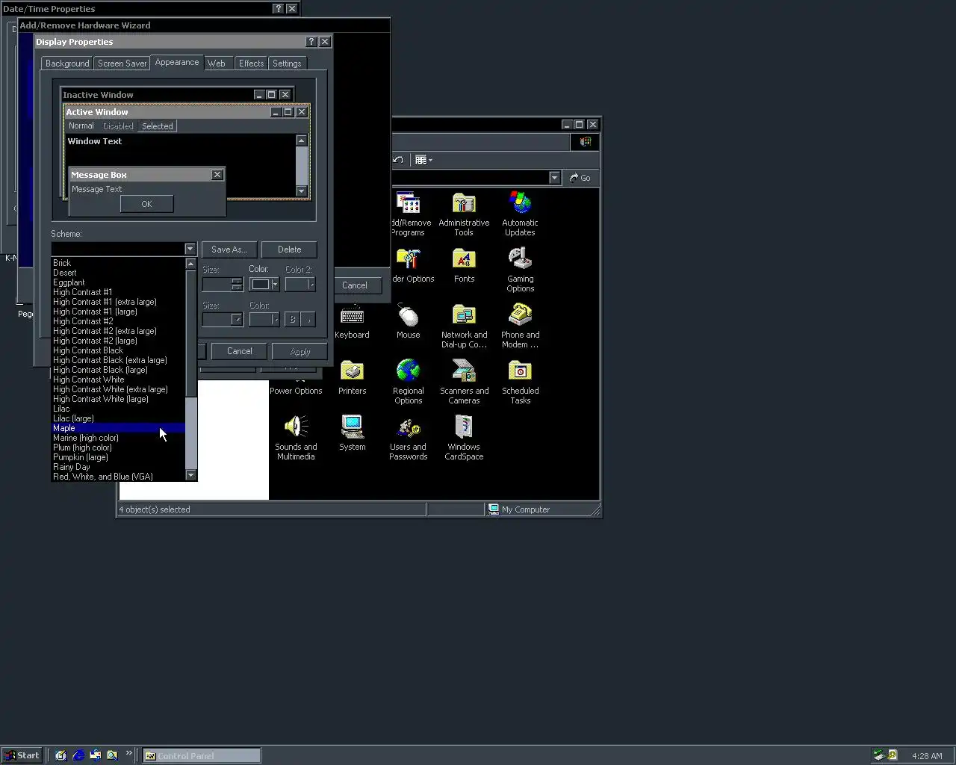Choose Maple scheme from list

point(118,428)
